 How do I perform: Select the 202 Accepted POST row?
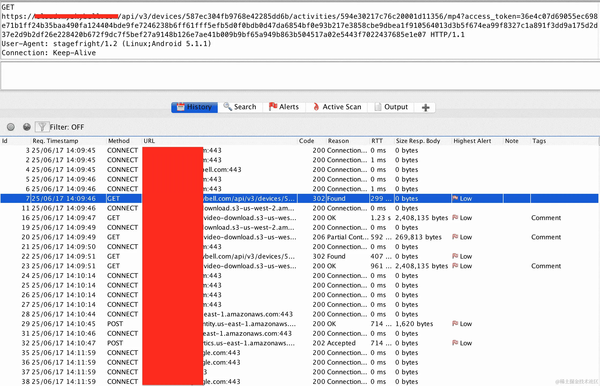tap(334, 343)
